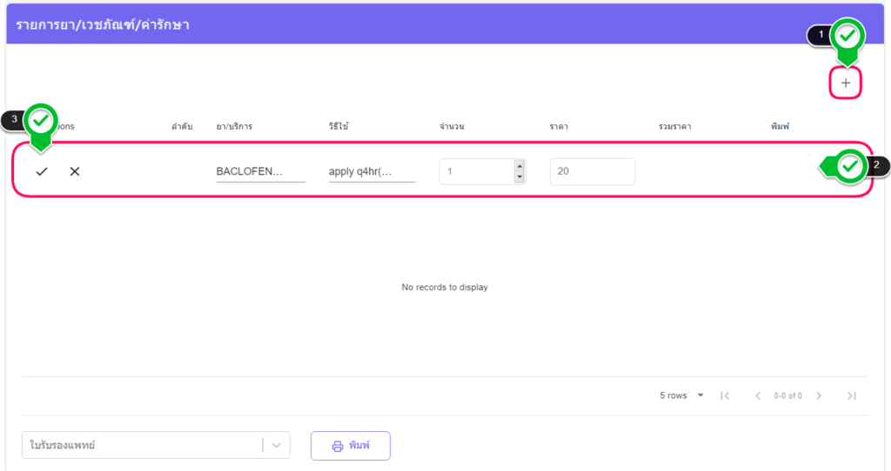
Task: Click the apply q4hr usage field
Action: click(x=372, y=172)
